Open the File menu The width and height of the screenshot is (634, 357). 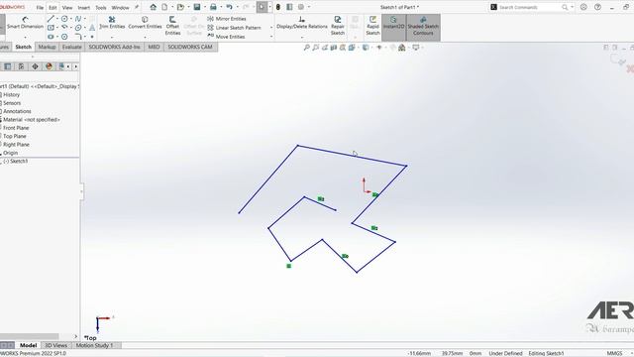[x=40, y=7]
